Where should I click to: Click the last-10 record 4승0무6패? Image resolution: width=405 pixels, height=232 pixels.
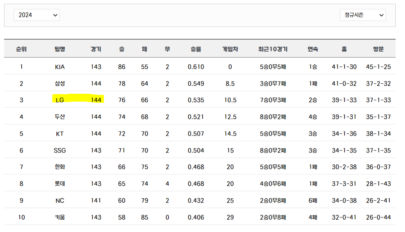(273, 184)
